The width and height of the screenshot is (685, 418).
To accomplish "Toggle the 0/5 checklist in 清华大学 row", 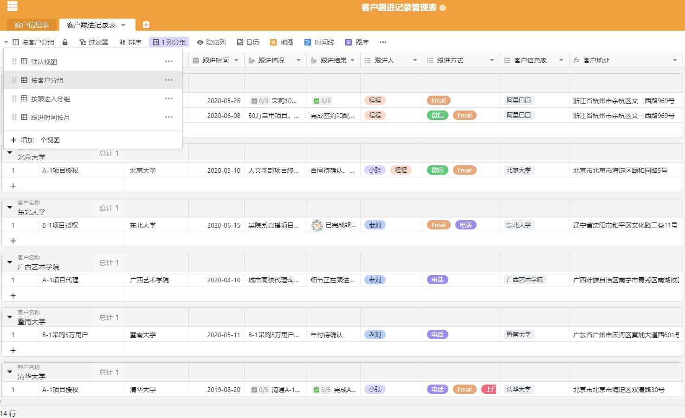I will [259, 390].
